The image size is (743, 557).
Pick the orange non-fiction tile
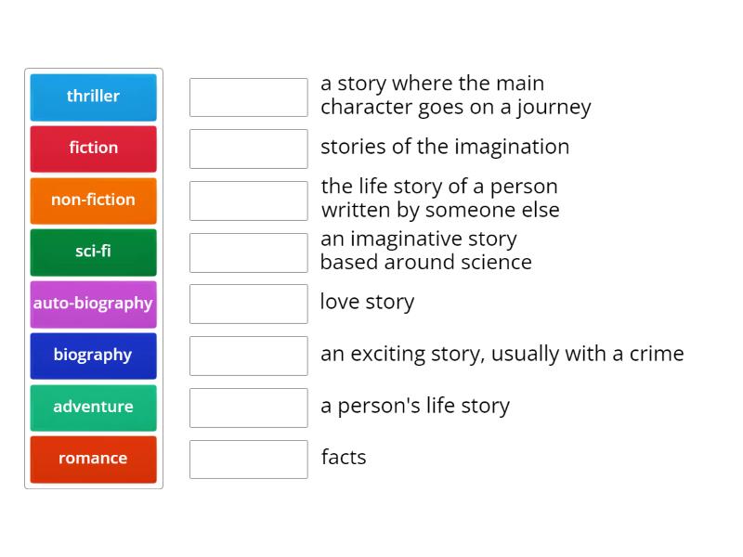pyautogui.click(x=93, y=201)
